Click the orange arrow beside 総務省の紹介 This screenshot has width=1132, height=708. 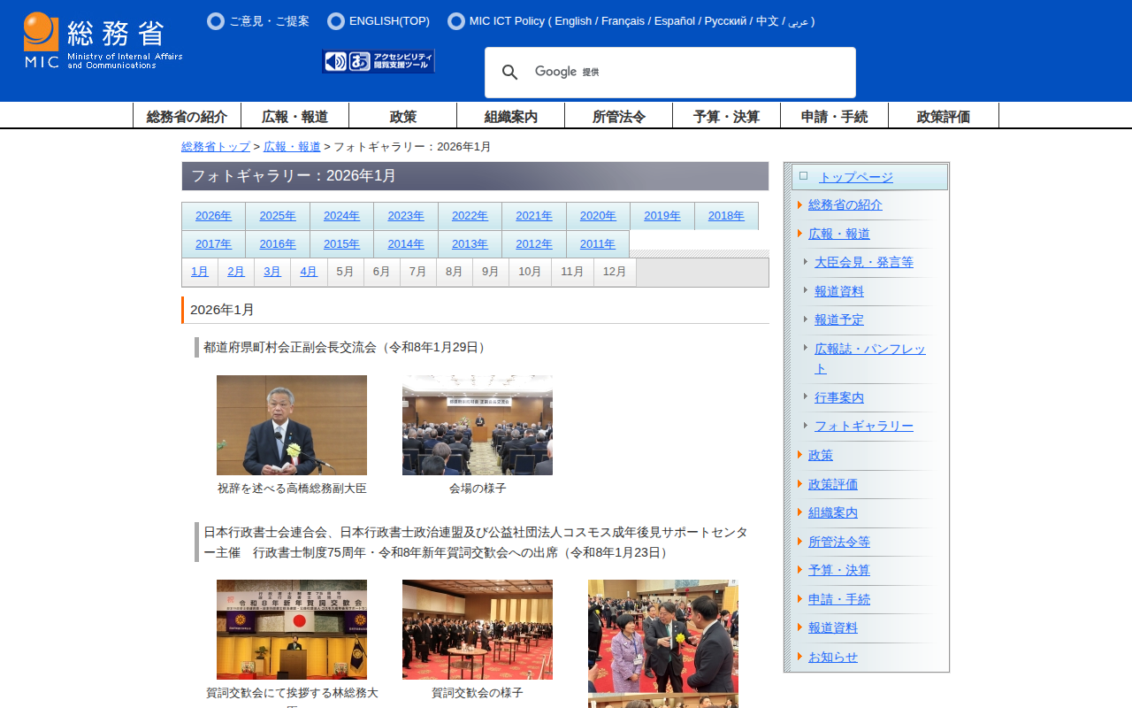[799, 205]
